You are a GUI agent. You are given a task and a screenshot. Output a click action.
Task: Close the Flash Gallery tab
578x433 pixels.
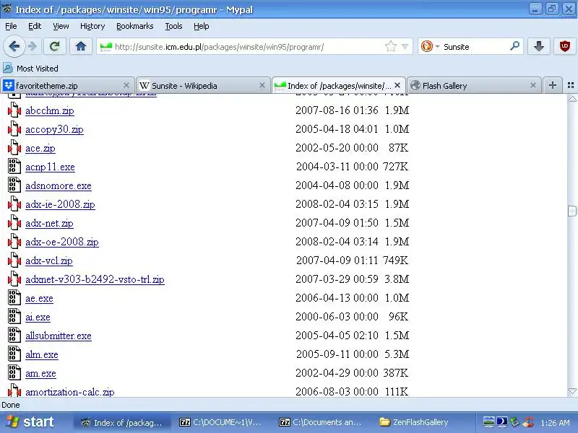pyautogui.click(x=532, y=85)
